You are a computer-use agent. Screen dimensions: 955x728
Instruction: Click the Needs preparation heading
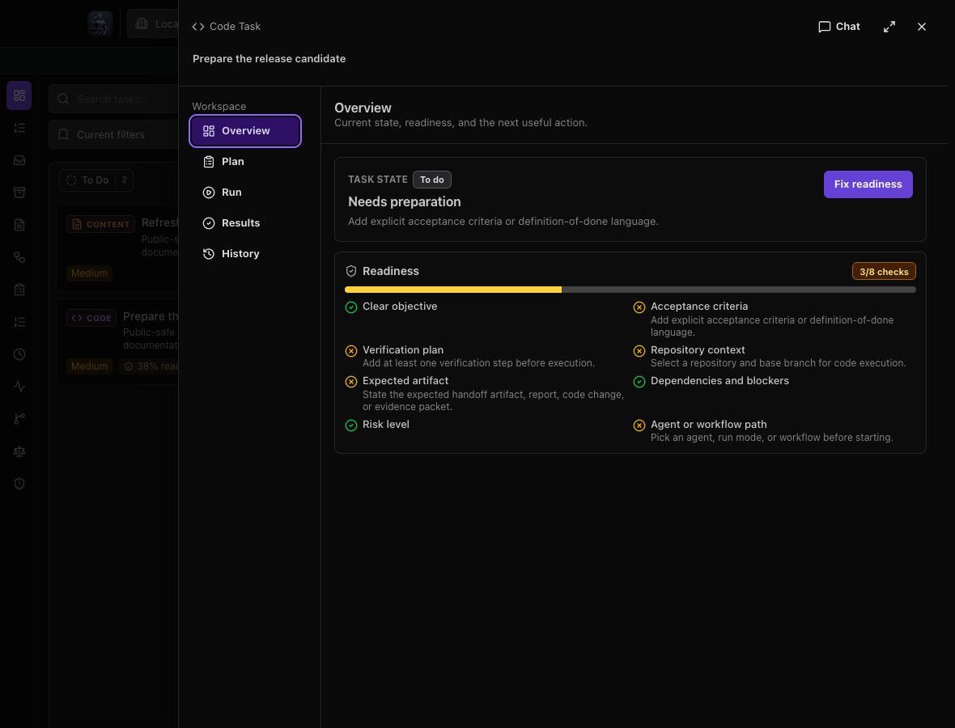coord(405,201)
